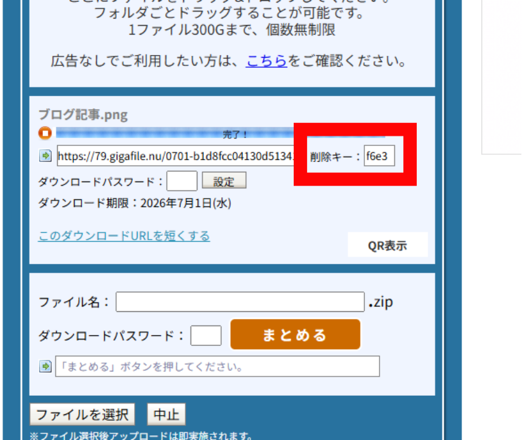Click the file's ダウンロードパスワード input box
The height and width of the screenshot is (440, 522).
(x=181, y=181)
